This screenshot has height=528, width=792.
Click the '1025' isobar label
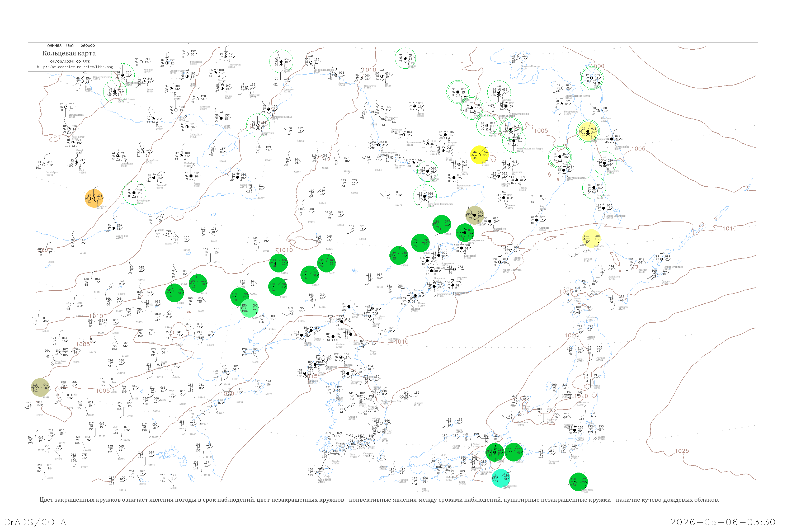682,451
